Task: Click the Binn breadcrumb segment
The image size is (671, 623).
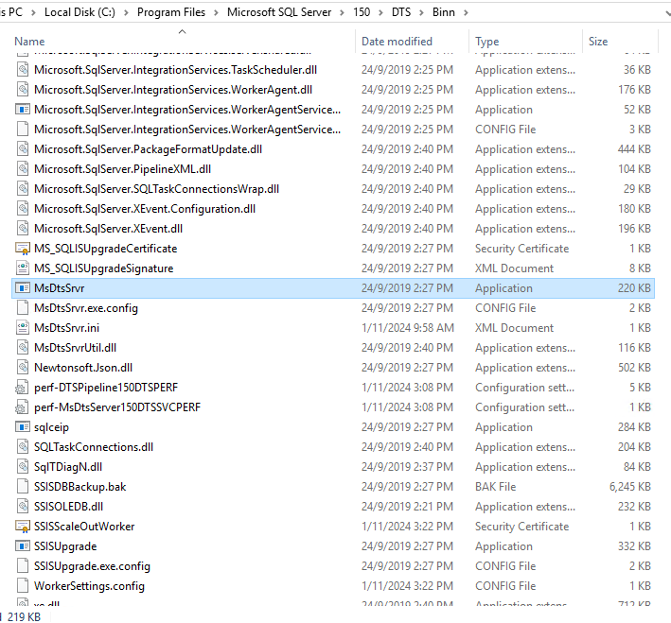Action: (443, 12)
